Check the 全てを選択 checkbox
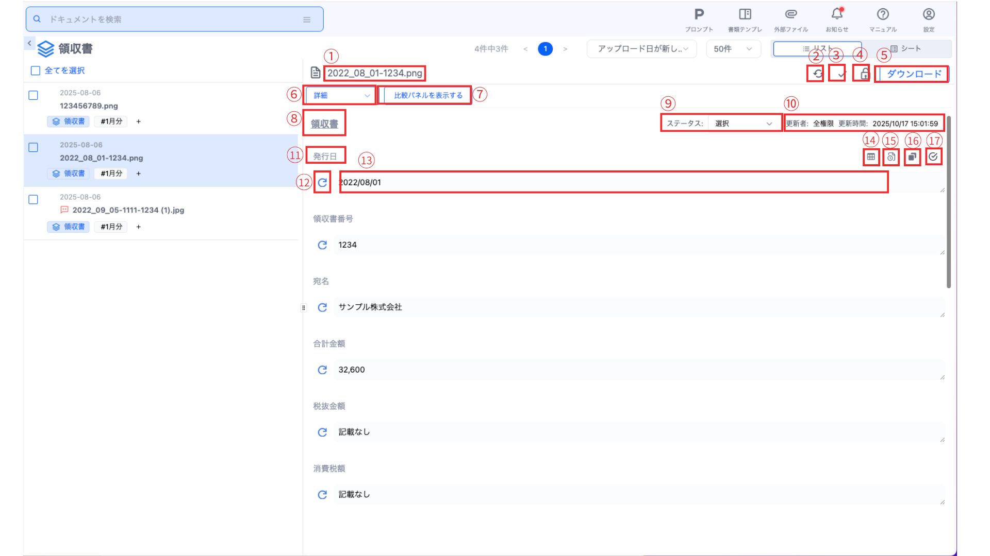 point(36,71)
